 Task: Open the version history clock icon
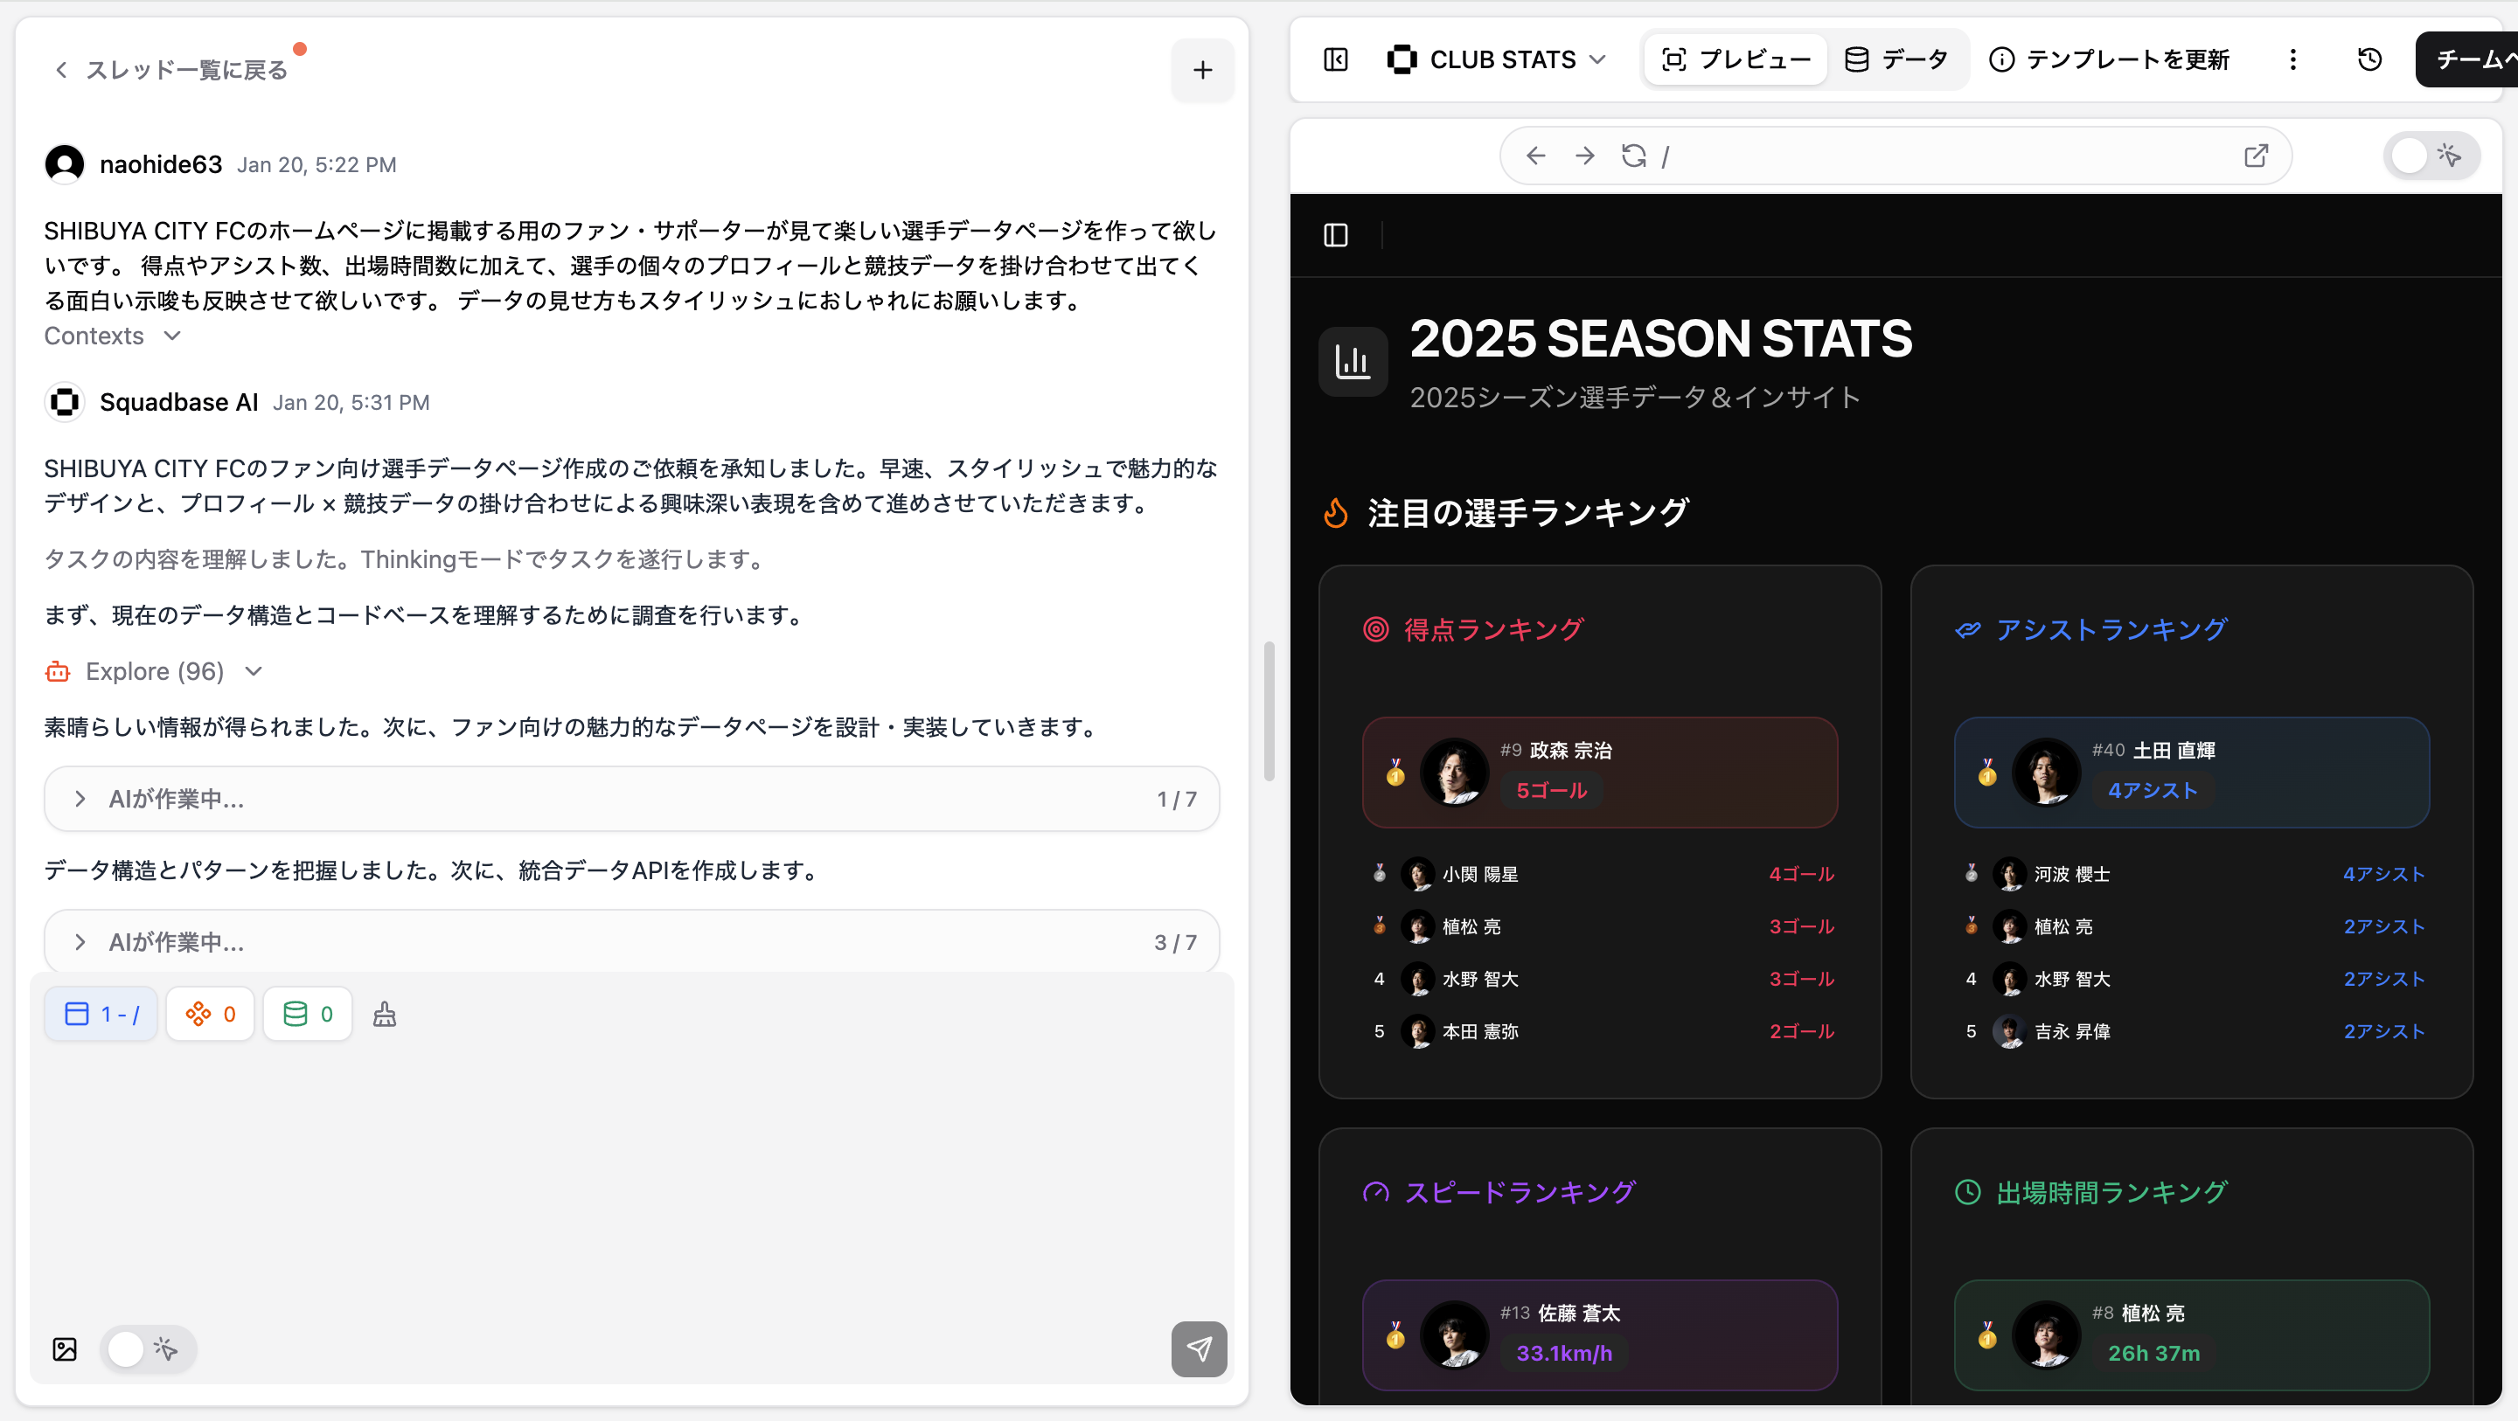(2369, 59)
